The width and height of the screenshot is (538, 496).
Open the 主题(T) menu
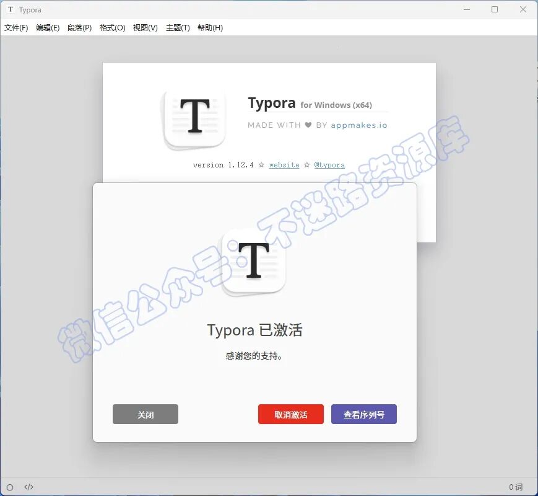pos(178,28)
